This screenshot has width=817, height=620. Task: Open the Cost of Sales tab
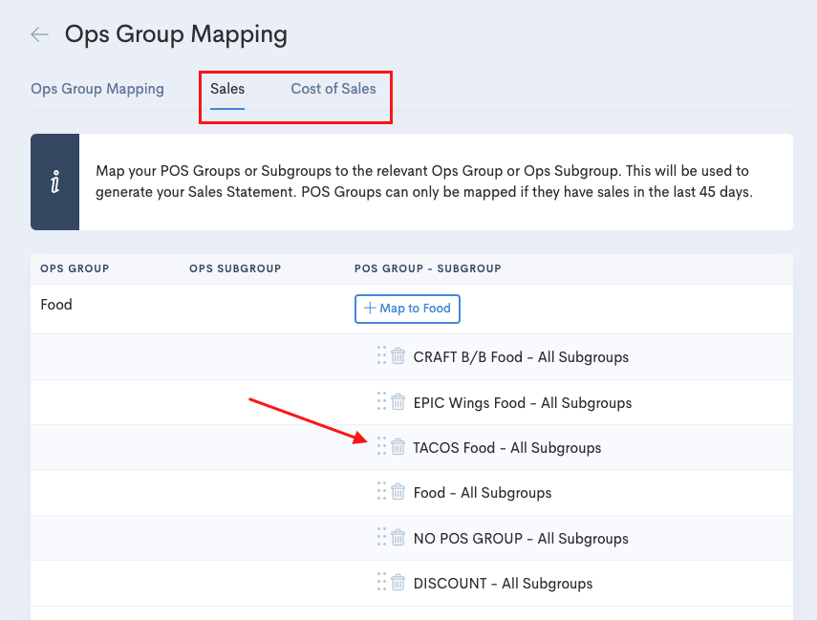333,89
